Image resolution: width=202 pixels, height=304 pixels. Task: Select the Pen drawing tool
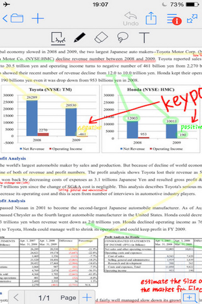[80, 37]
